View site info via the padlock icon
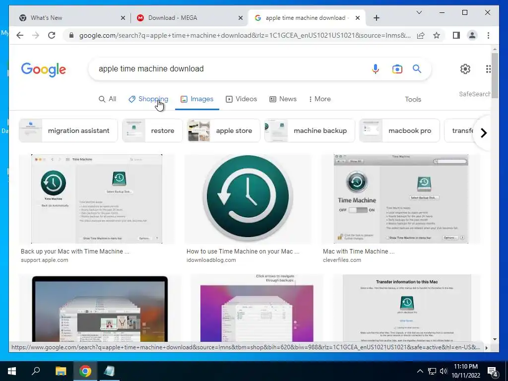This screenshot has height=381, width=508. coord(71,35)
